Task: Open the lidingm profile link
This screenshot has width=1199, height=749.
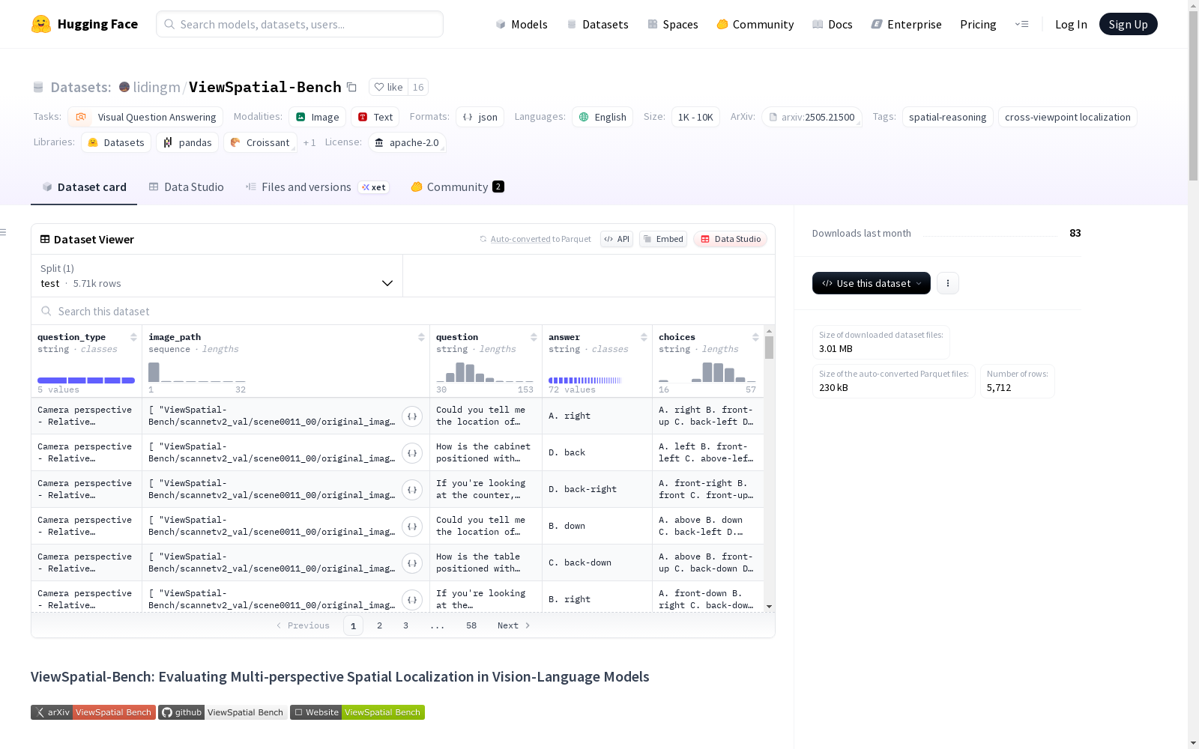Action: pyautogui.click(x=157, y=87)
